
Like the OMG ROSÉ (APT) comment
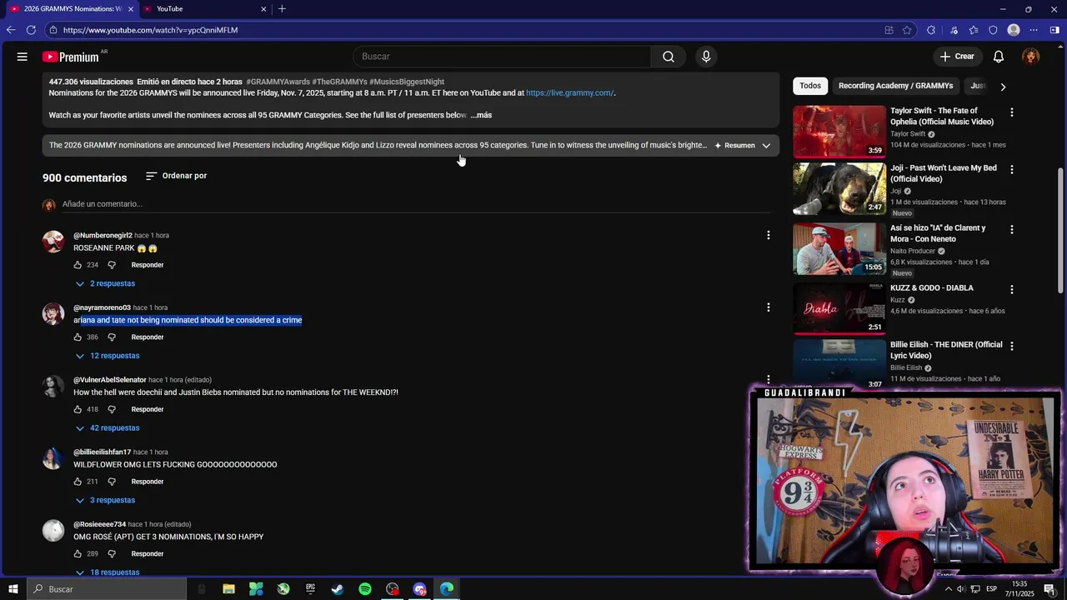pyautogui.click(x=78, y=554)
